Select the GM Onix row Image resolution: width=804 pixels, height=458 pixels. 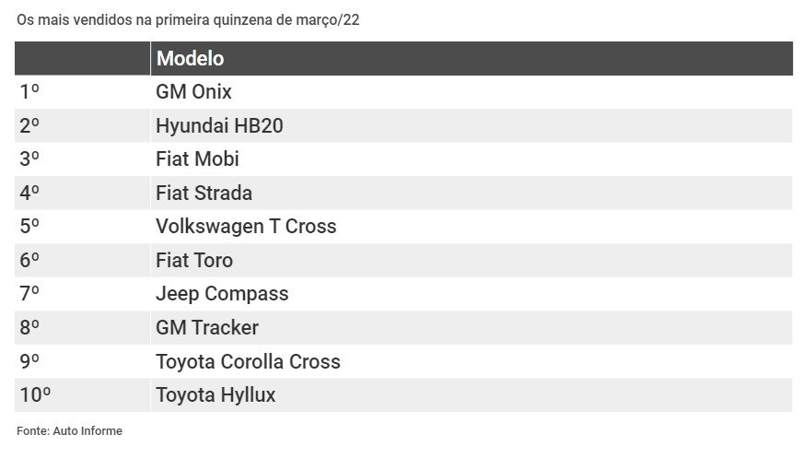coord(403,92)
